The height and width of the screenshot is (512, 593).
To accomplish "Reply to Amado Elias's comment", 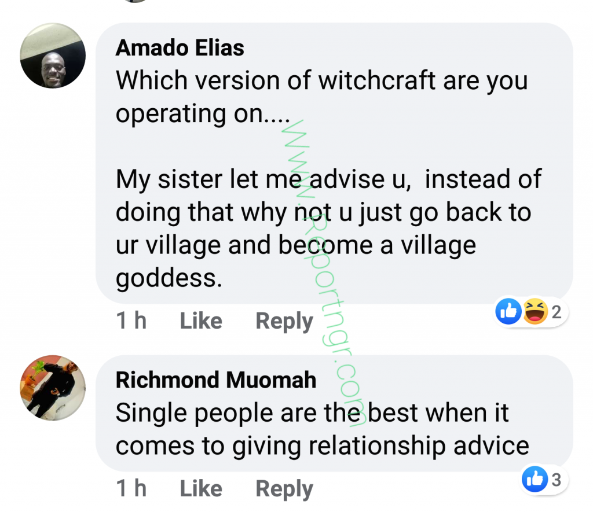I will [x=284, y=322].
